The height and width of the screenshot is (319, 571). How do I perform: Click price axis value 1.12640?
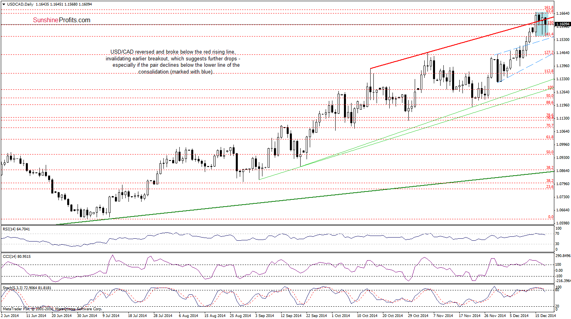pyautogui.click(x=563, y=92)
